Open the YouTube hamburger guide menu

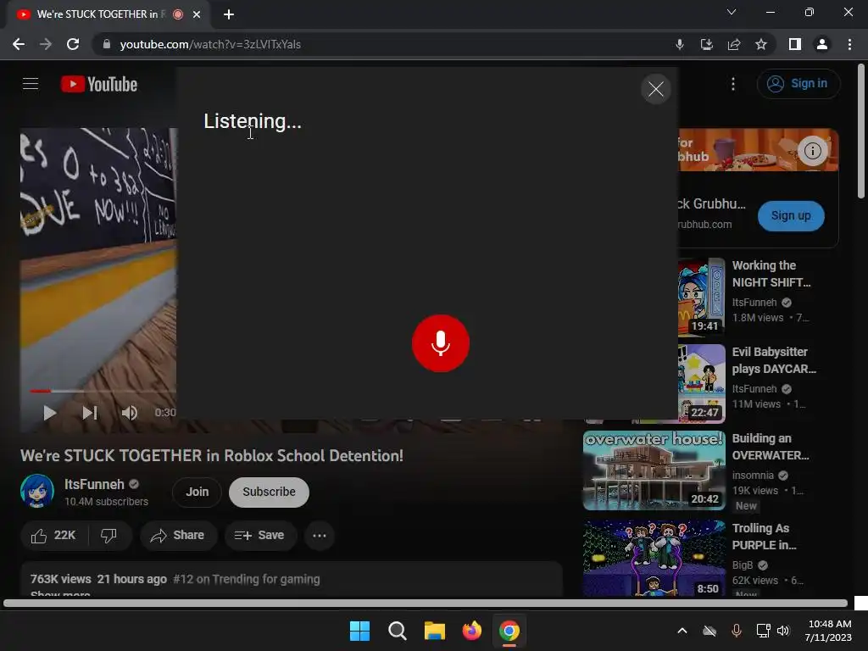[x=31, y=84]
